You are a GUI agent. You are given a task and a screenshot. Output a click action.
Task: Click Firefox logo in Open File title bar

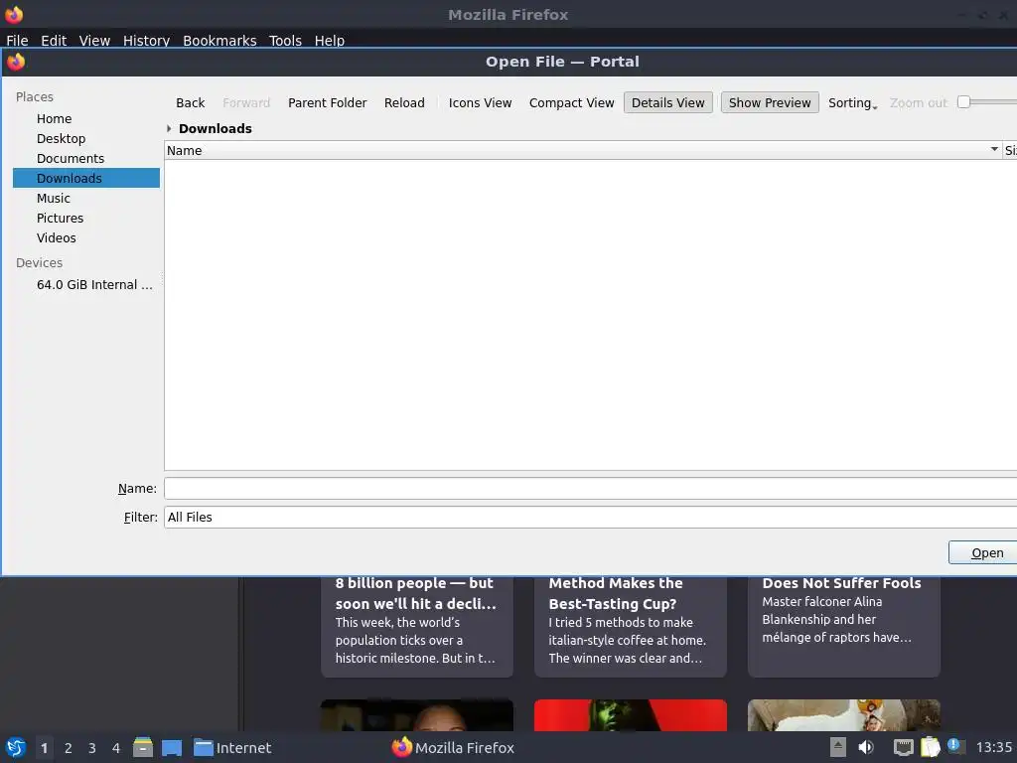[16, 62]
